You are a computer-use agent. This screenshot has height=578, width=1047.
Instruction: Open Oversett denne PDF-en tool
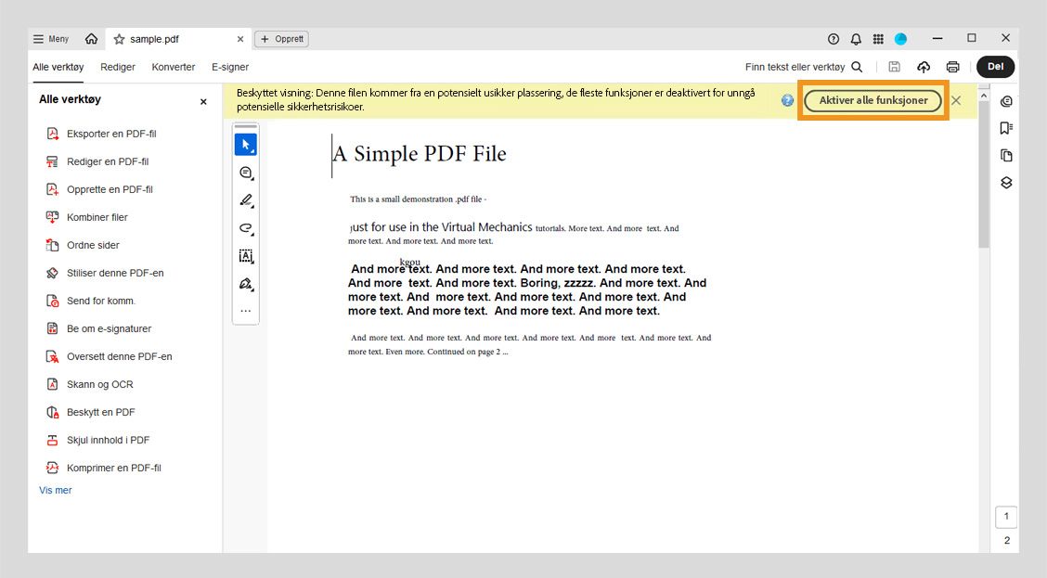[109, 356]
